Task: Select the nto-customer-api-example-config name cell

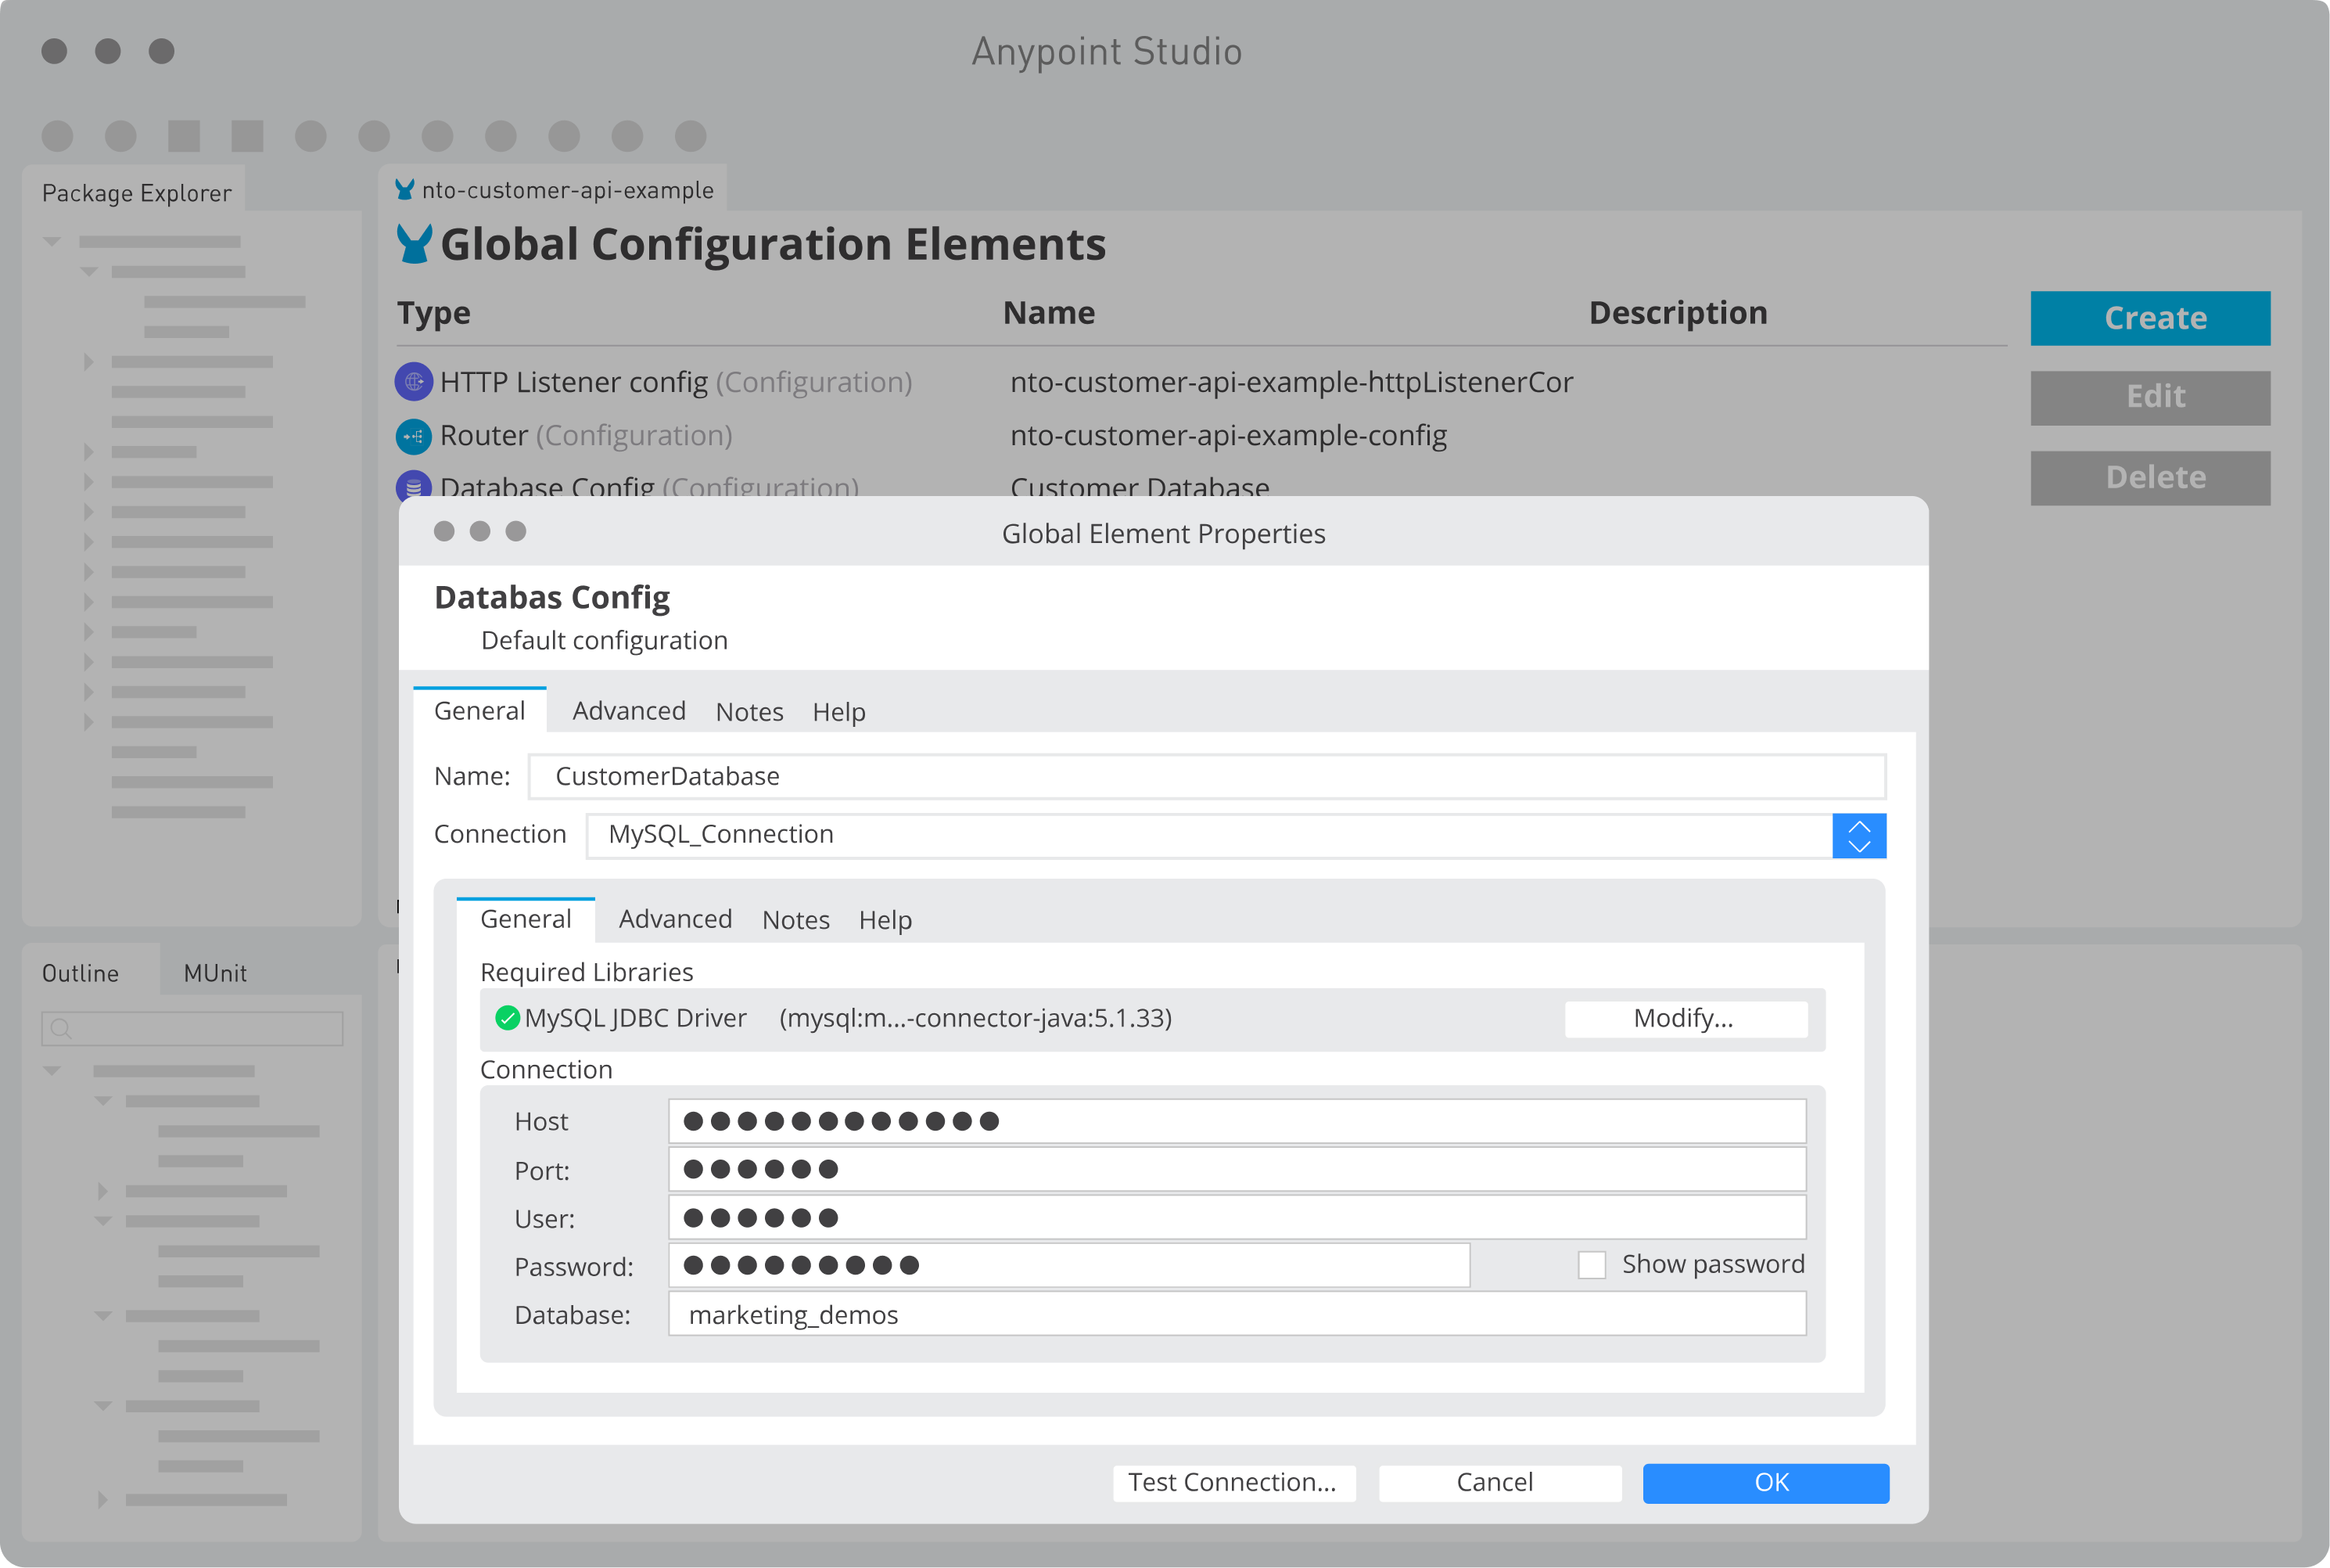Action: 1229,436
